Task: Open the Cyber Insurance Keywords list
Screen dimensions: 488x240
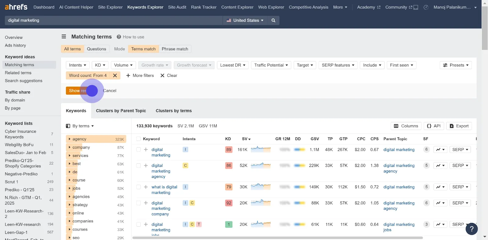Action: click(x=20, y=134)
